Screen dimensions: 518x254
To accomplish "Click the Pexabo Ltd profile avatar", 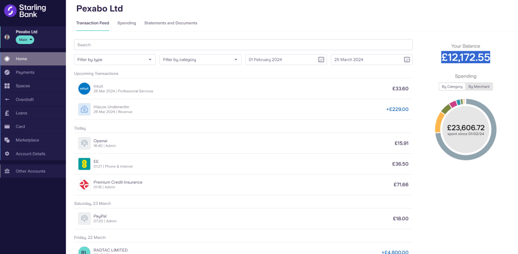I will 7,37.
